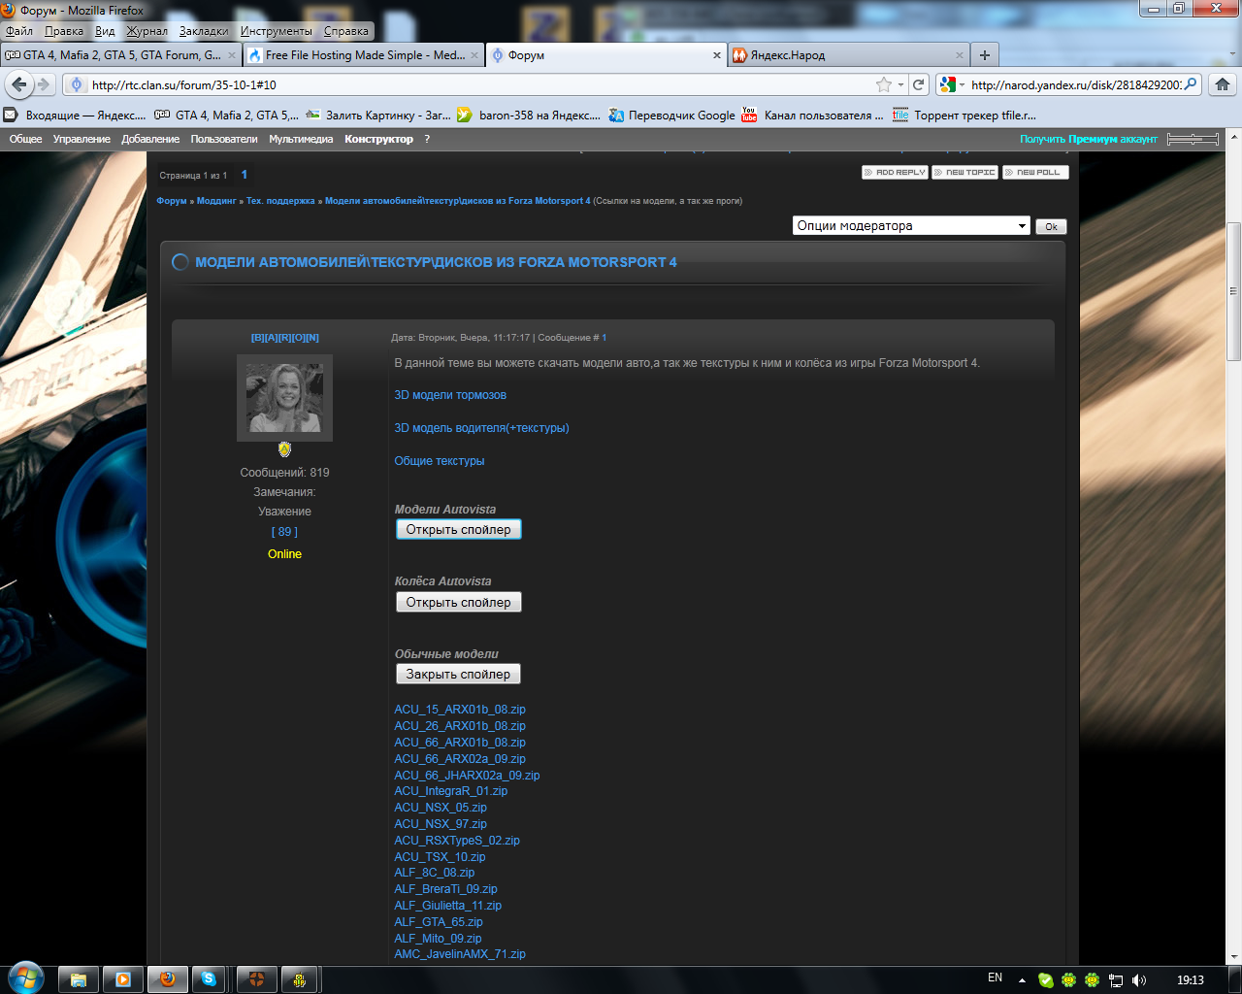Go back with the browser back arrow
This screenshot has height=994, width=1242.
click(x=18, y=84)
